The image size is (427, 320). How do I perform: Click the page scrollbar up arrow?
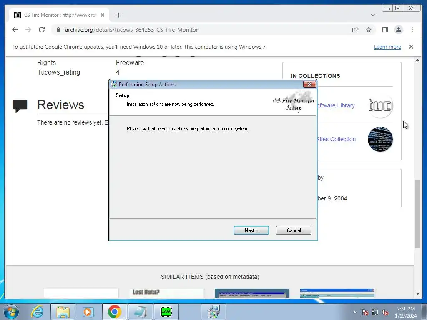(x=417, y=60)
